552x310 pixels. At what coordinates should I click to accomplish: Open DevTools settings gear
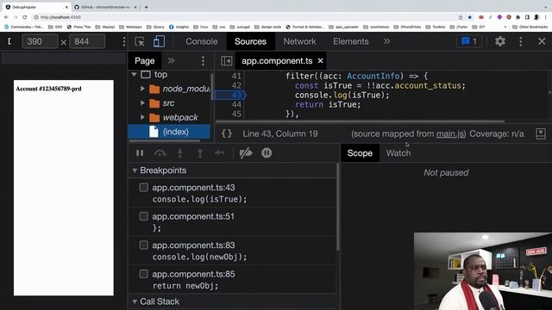500,41
